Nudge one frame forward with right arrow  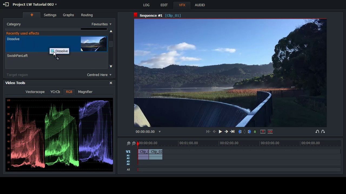[226, 131]
